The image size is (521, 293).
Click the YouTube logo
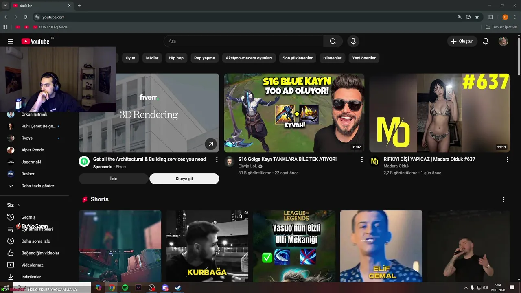coord(35,41)
